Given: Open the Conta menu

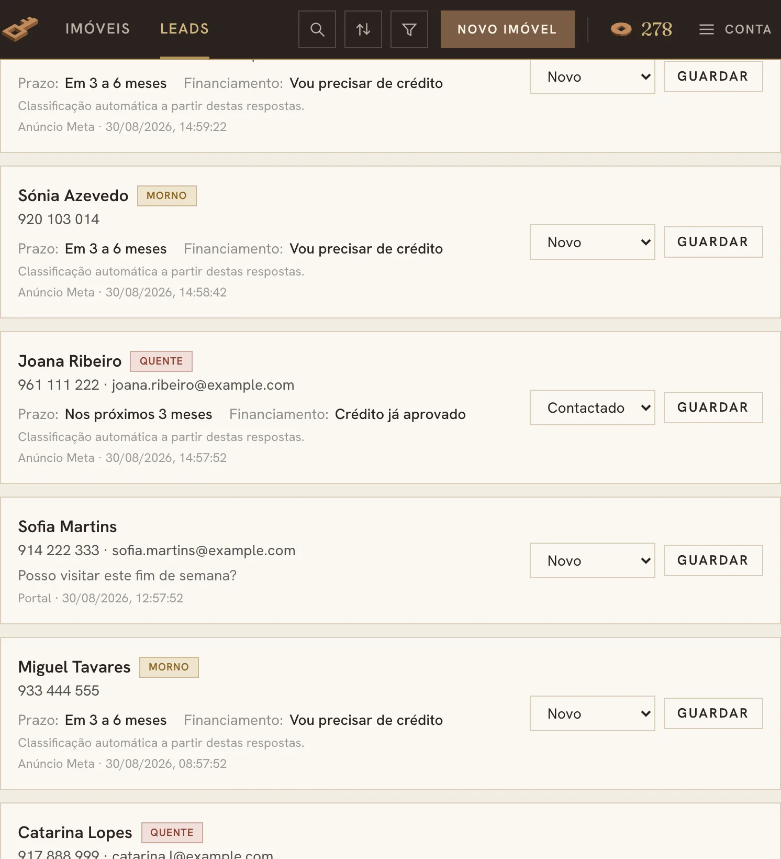Looking at the screenshot, I should pos(735,29).
